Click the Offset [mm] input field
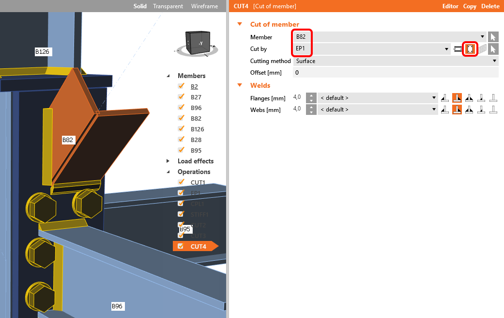504x318 pixels. point(396,72)
